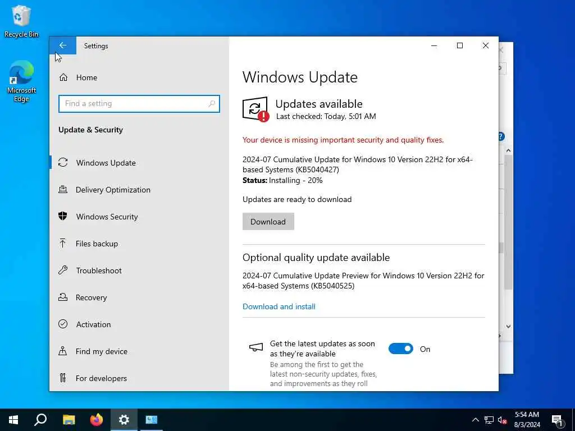Click background window scrollbar thumb
Image resolution: width=575 pixels, height=431 pixels.
point(508,222)
